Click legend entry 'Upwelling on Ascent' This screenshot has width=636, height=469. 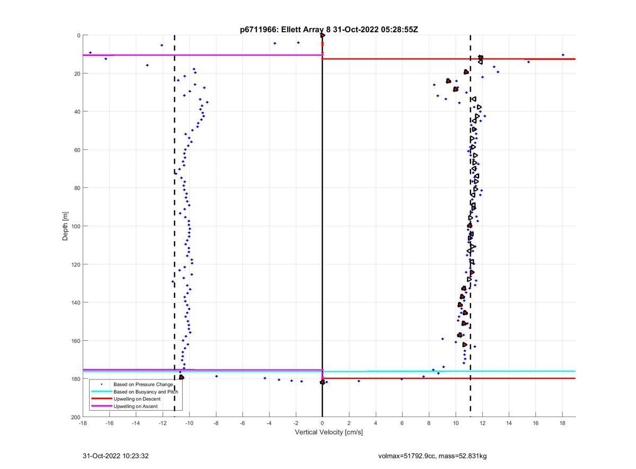pyautogui.click(x=136, y=406)
